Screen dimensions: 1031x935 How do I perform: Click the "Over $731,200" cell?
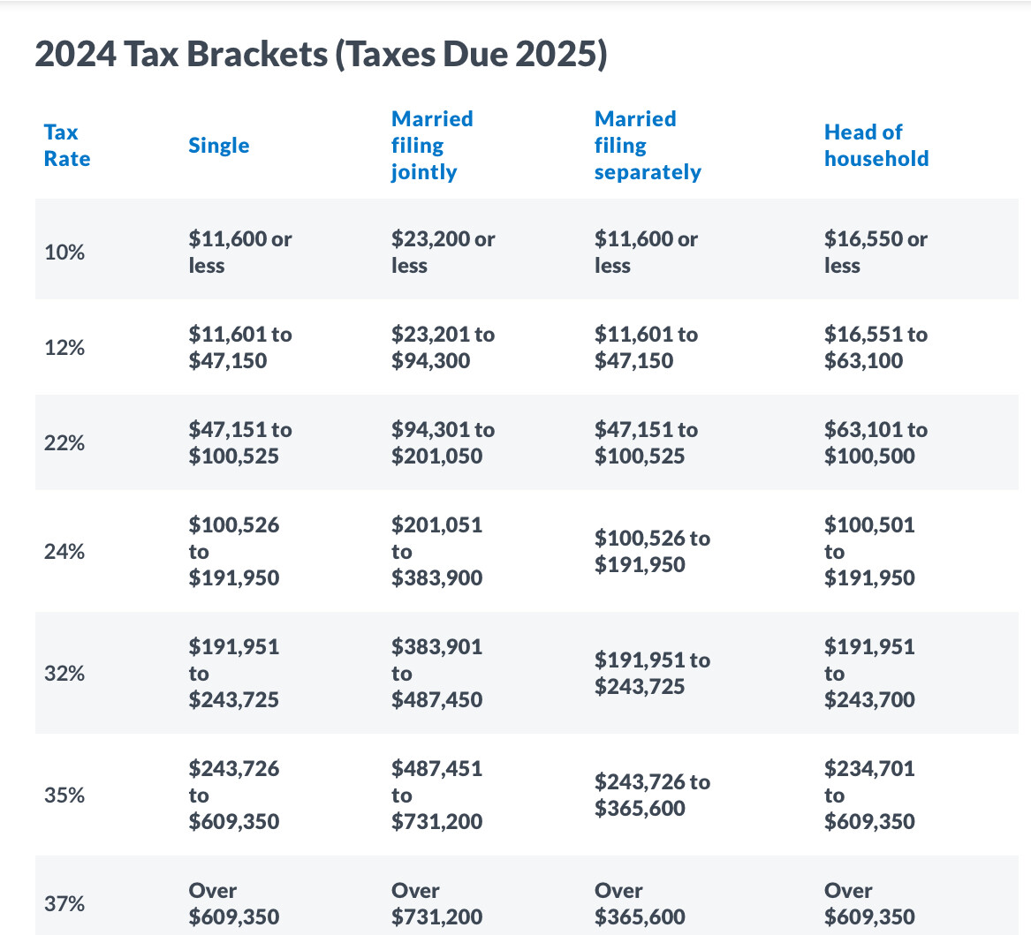click(x=436, y=904)
